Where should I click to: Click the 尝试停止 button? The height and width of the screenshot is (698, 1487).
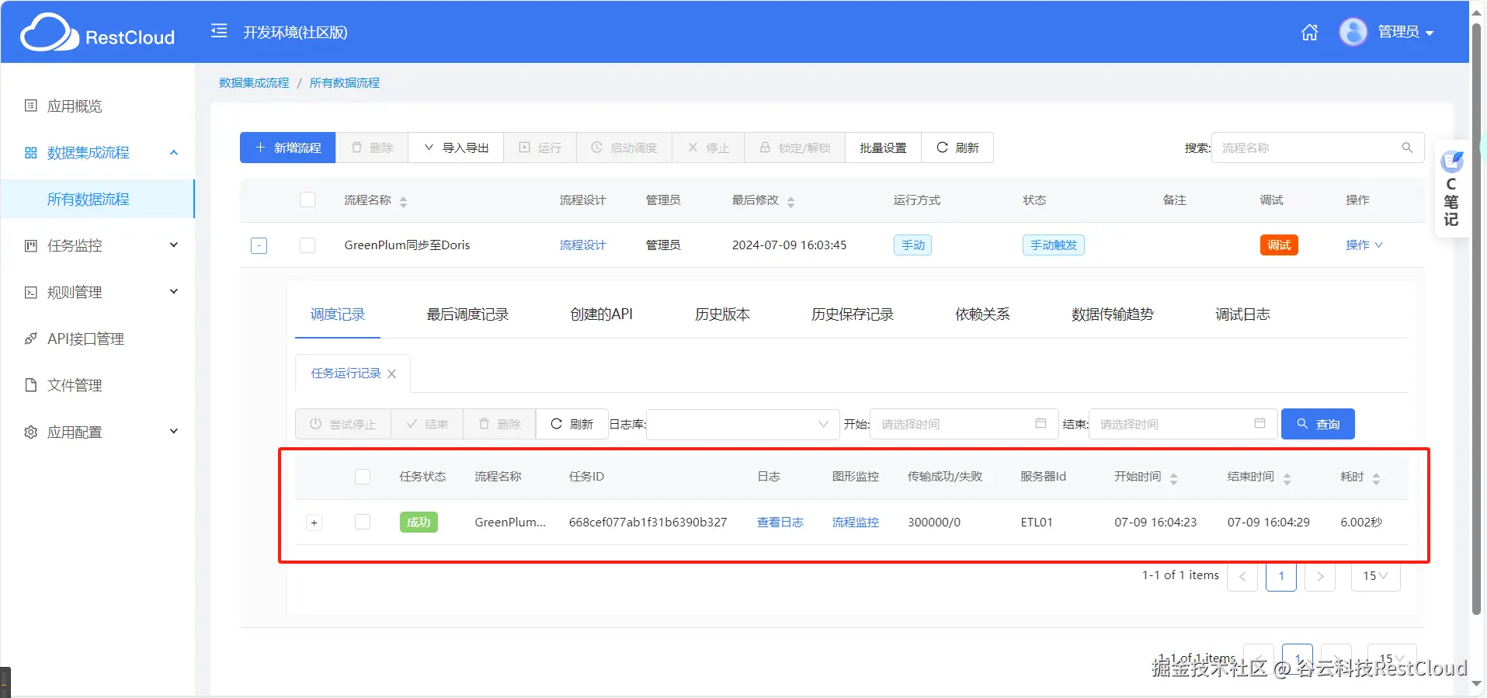point(343,424)
